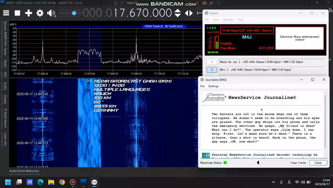This screenshot has height=188, width=333.
Task: Click the M4J xHE-AAC Stereo service label
Action: coord(255,70)
